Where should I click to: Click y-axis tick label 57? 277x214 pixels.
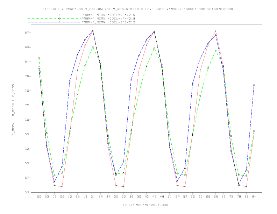click(x=27, y=178)
